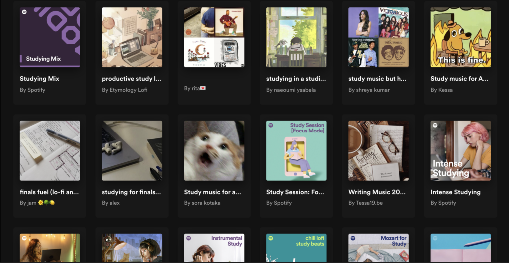Open the Study Session [Focus Mode] cover
The width and height of the screenshot is (509, 263).
click(296, 151)
